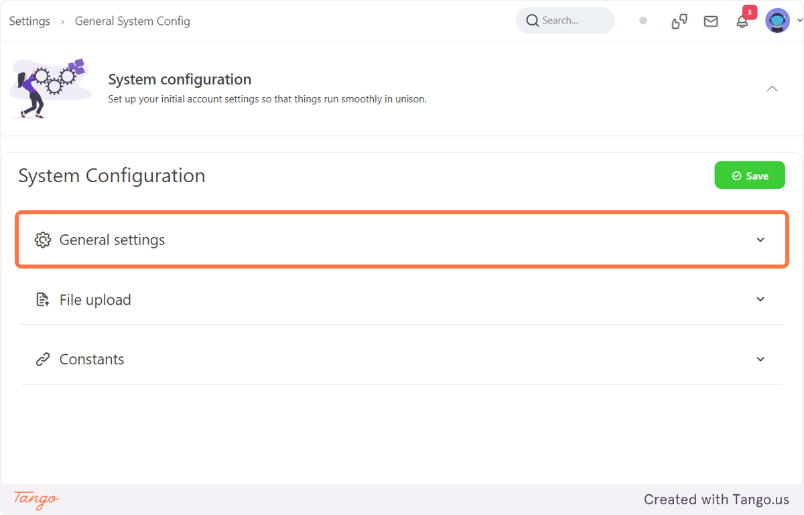The height and width of the screenshot is (515, 804).
Task: Click the General settings gear icon
Action: pos(43,240)
